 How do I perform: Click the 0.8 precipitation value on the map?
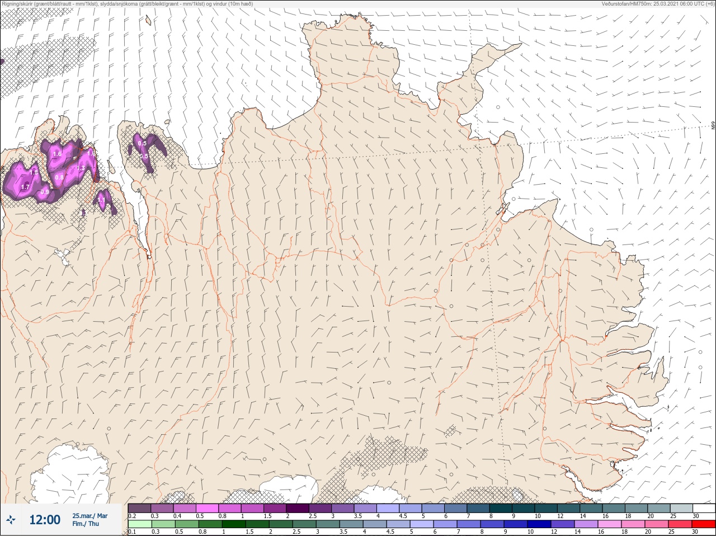(x=59, y=177)
